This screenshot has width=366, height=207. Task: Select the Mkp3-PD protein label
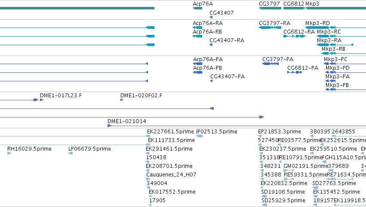[x=338, y=68]
